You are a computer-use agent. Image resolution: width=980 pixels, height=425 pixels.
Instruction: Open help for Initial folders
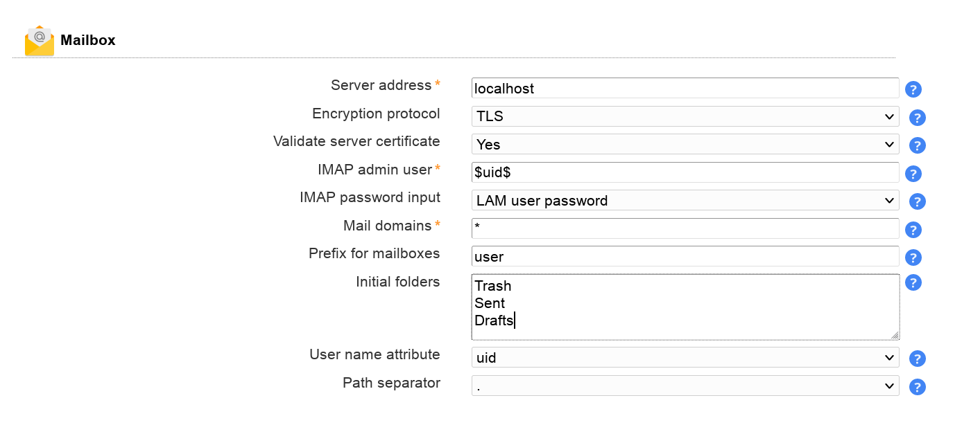click(913, 282)
